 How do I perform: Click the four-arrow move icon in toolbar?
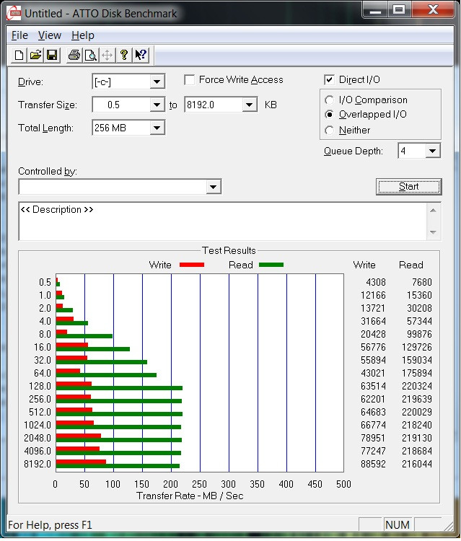coord(107,55)
